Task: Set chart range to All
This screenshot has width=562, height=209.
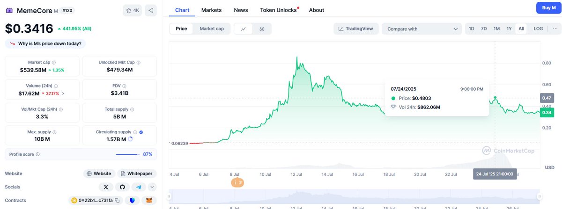Action: [x=521, y=29]
